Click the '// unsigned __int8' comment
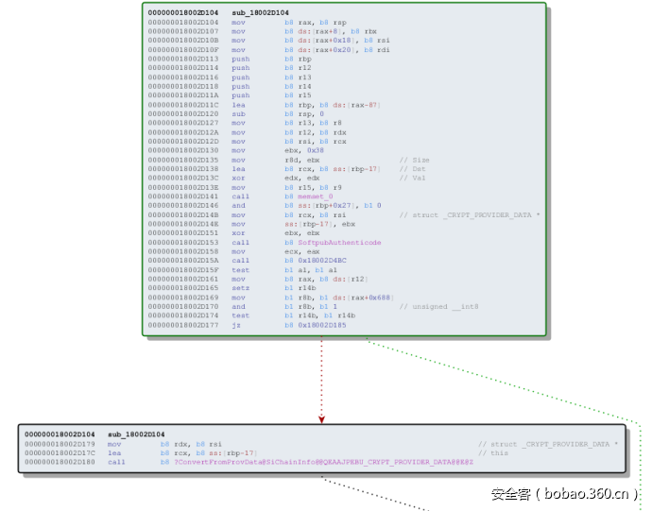The width and height of the screenshot is (652, 511). tap(438, 307)
